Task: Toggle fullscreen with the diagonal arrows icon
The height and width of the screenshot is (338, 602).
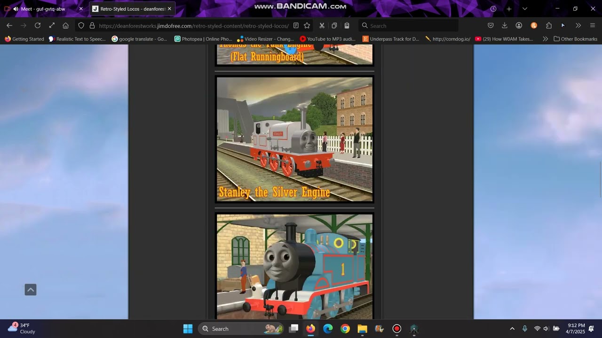Action: click(x=52, y=25)
